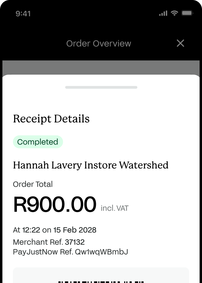202x283 pixels.
Task: Tap the 9:41 clock in status bar
Action: 23,14
